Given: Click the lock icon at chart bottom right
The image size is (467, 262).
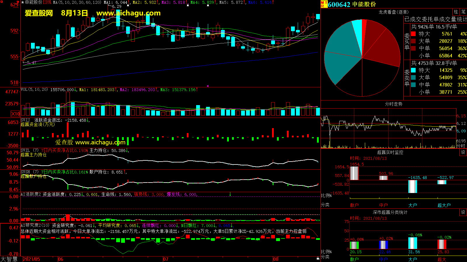Looking at the screenshot, I should coord(318,258).
